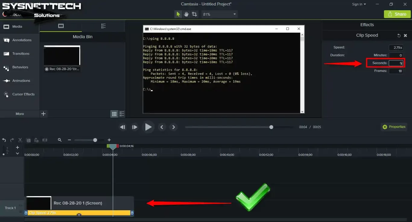Open the Behaviors tab
The image size is (412, 222).
click(x=20, y=67)
